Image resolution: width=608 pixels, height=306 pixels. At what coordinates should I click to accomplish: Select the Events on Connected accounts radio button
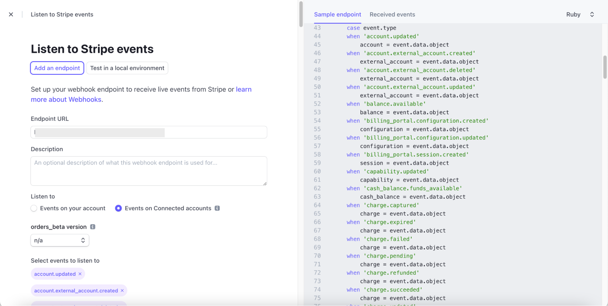click(118, 208)
